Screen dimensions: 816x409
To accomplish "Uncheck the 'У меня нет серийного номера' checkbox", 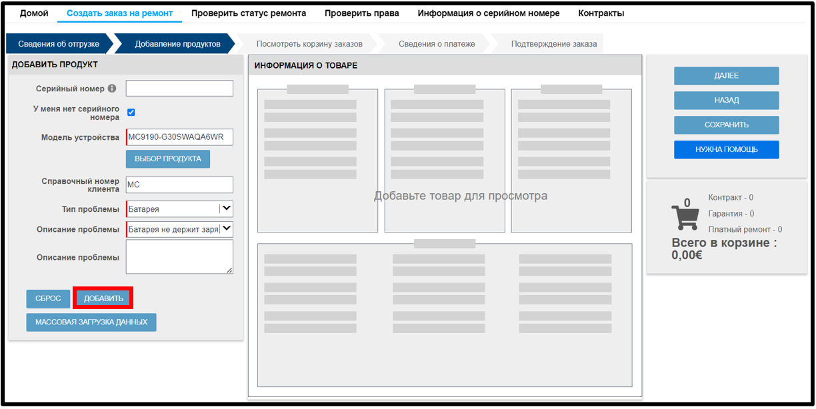I will 131,113.
